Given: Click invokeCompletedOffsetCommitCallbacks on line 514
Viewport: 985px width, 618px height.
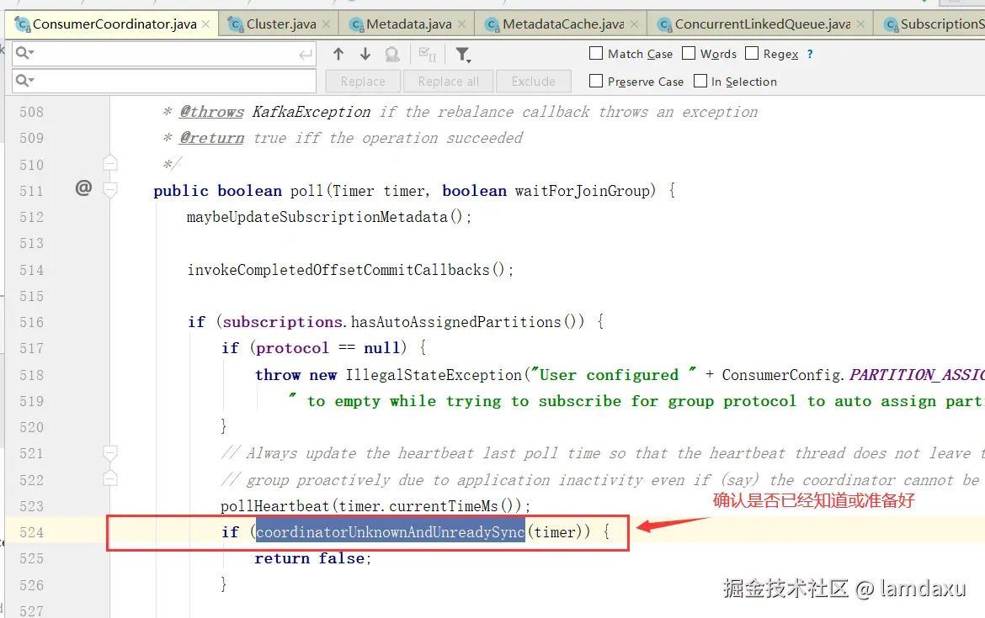Looking at the screenshot, I should (x=338, y=270).
